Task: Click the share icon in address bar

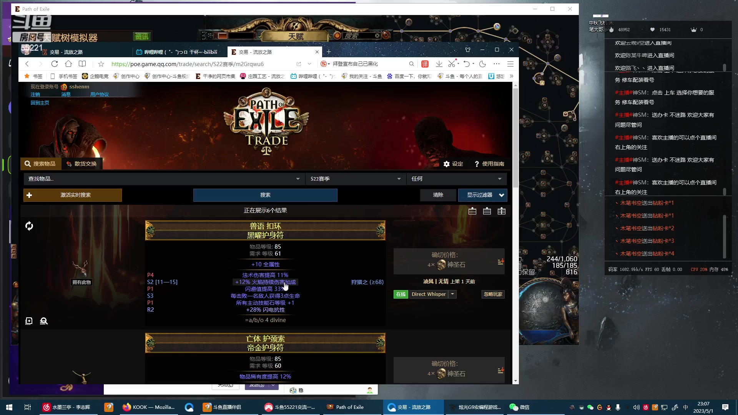Action: click(299, 64)
